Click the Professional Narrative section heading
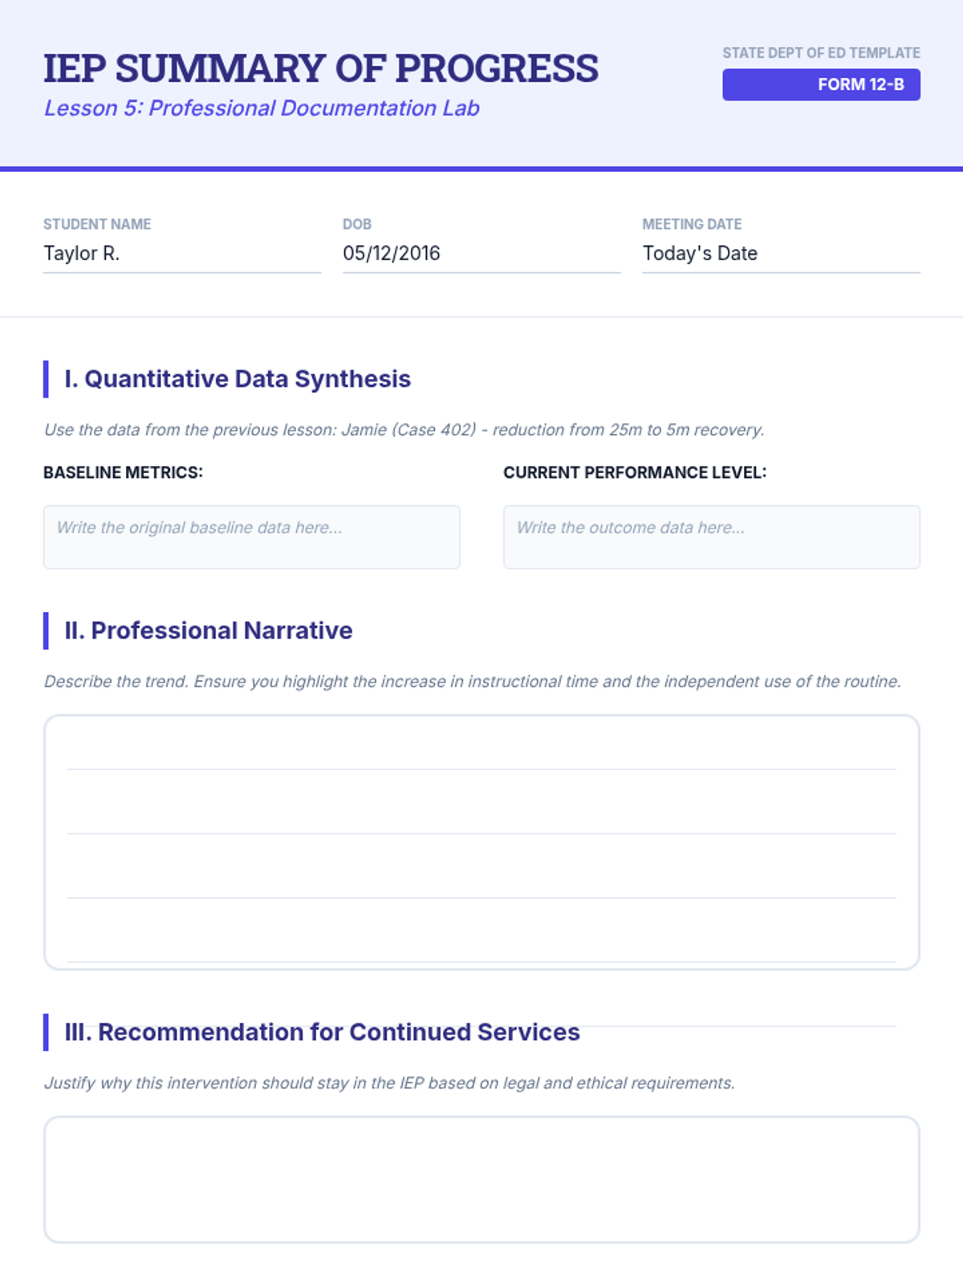This screenshot has width=963, height=1285. [x=209, y=630]
